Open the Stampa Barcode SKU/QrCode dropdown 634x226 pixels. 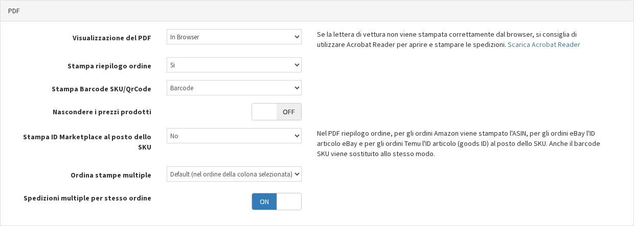point(234,88)
